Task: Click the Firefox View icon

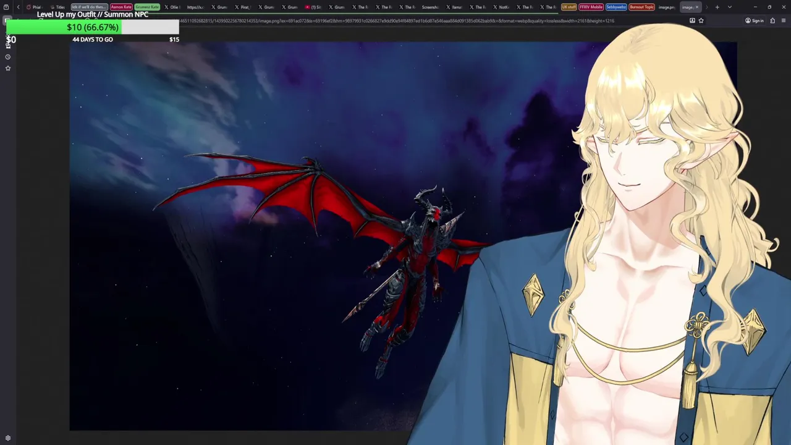Action: 6,7
